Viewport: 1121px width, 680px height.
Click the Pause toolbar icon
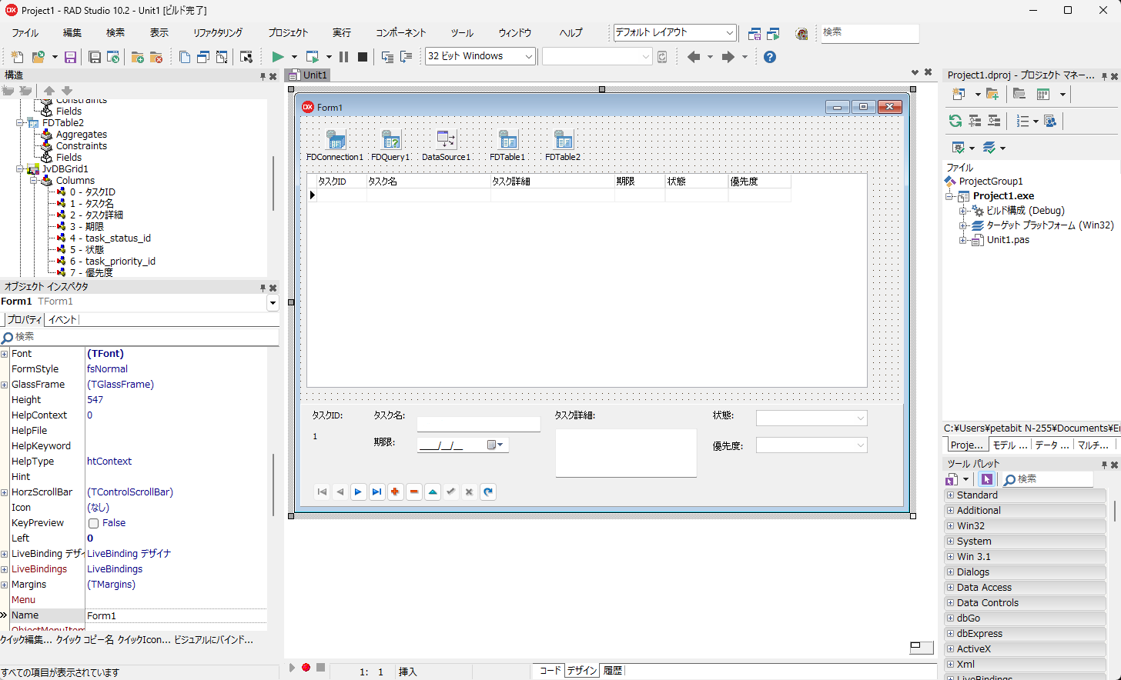tap(343, 56)
